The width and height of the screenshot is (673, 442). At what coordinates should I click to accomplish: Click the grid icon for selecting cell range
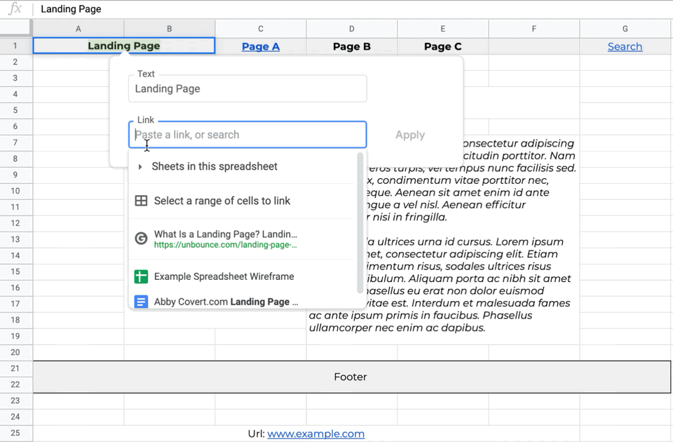click(x=141, y=201)
